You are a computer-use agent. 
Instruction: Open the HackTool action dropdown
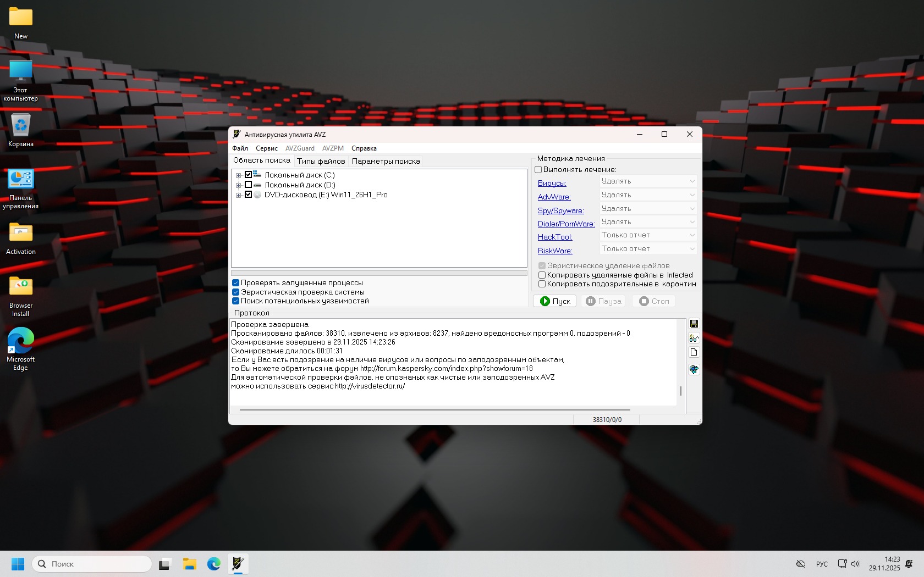(x=648, y=235)
